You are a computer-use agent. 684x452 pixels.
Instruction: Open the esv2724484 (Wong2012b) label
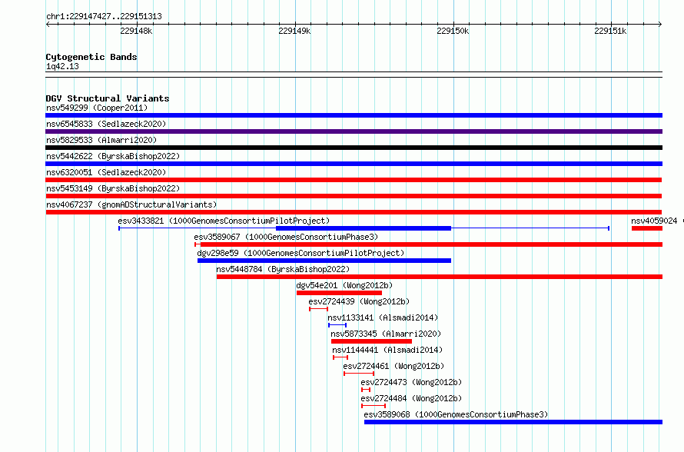click(x=411, y=398)
